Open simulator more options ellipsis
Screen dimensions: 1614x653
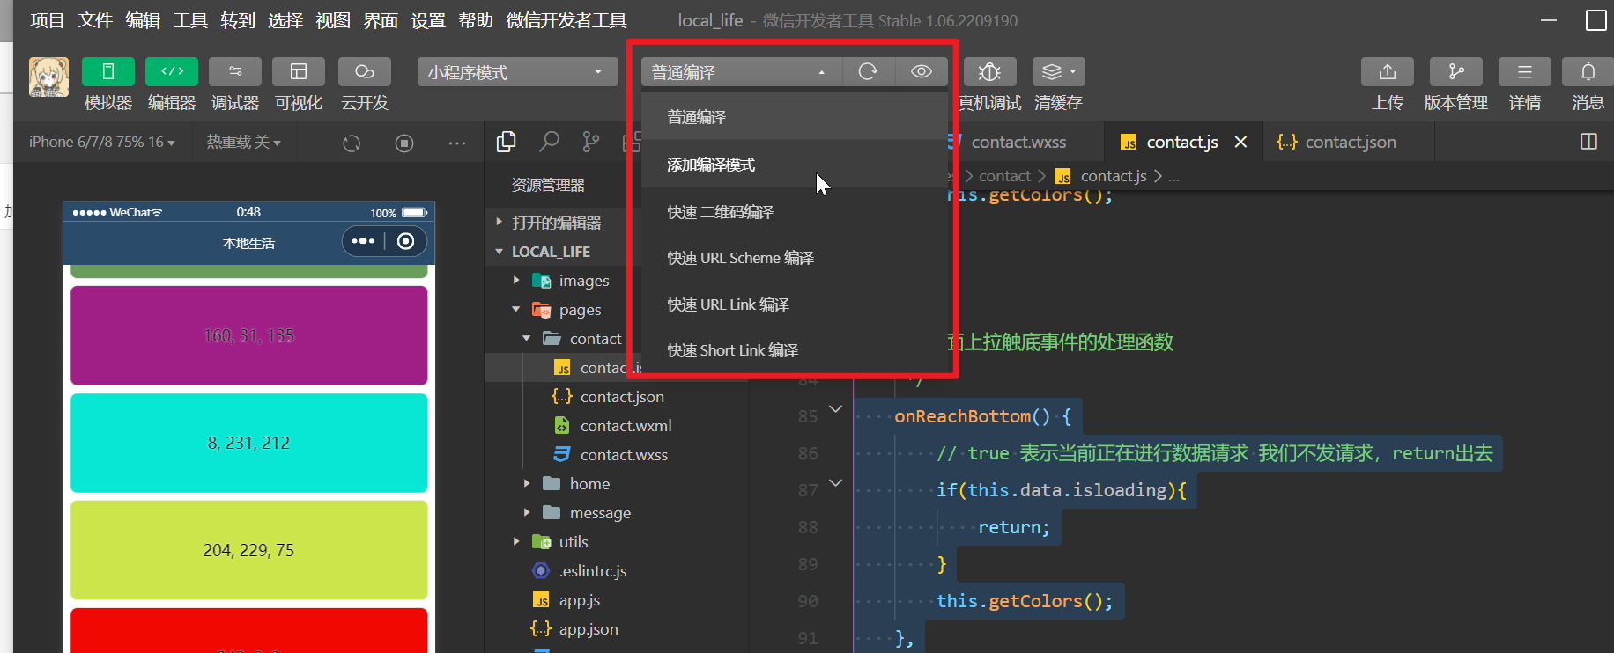point(456,143)
